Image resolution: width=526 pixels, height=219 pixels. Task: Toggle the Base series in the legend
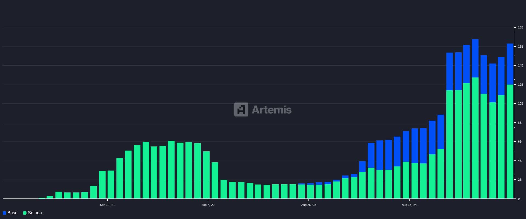pos(10,213)
